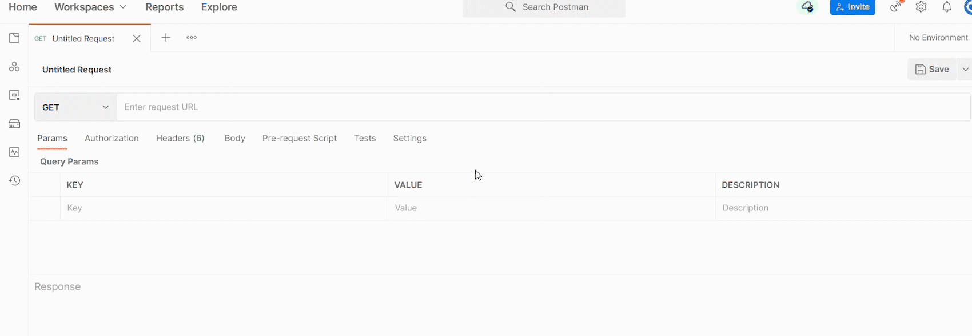
Task: Switch to the Pre-request Script tab
Action: tap(300, 138)
